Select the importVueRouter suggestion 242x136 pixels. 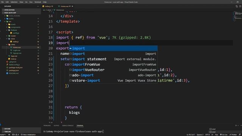pos(113,70)
